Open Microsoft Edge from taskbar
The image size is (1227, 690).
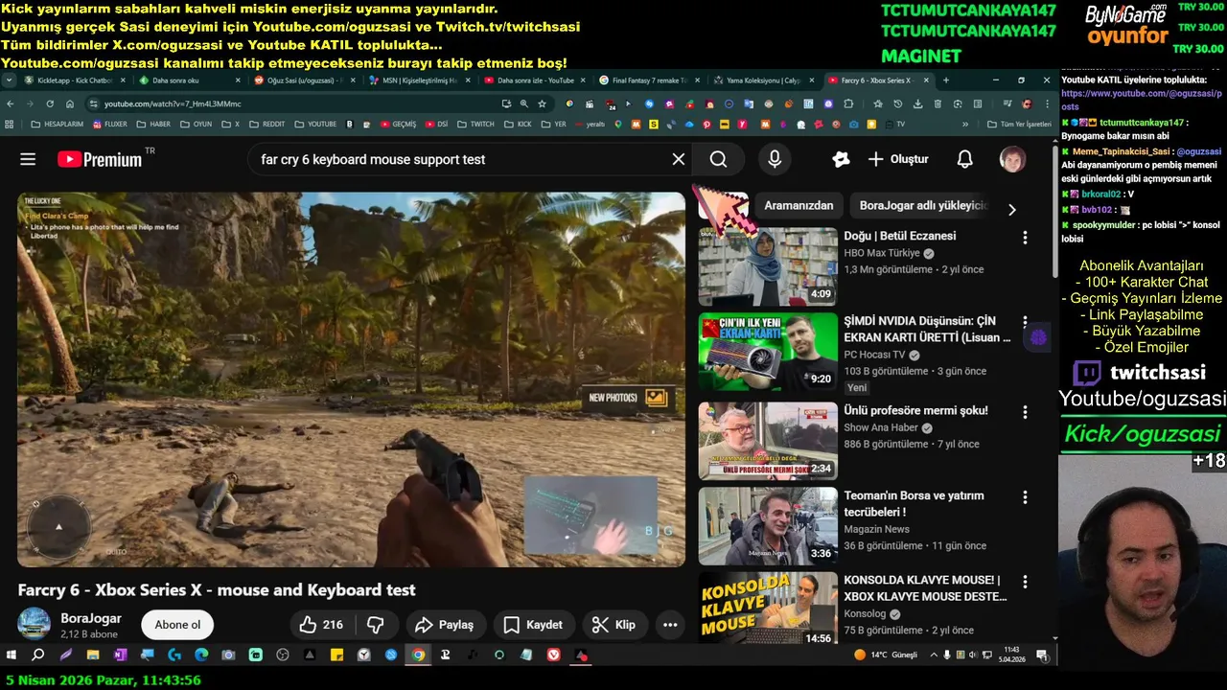coord(201,655)
